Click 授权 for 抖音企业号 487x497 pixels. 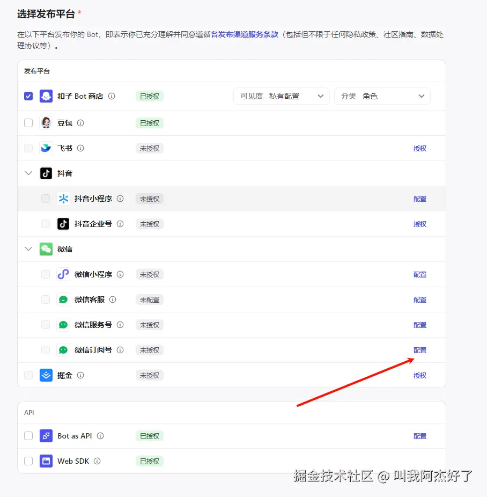click(420, 224)
